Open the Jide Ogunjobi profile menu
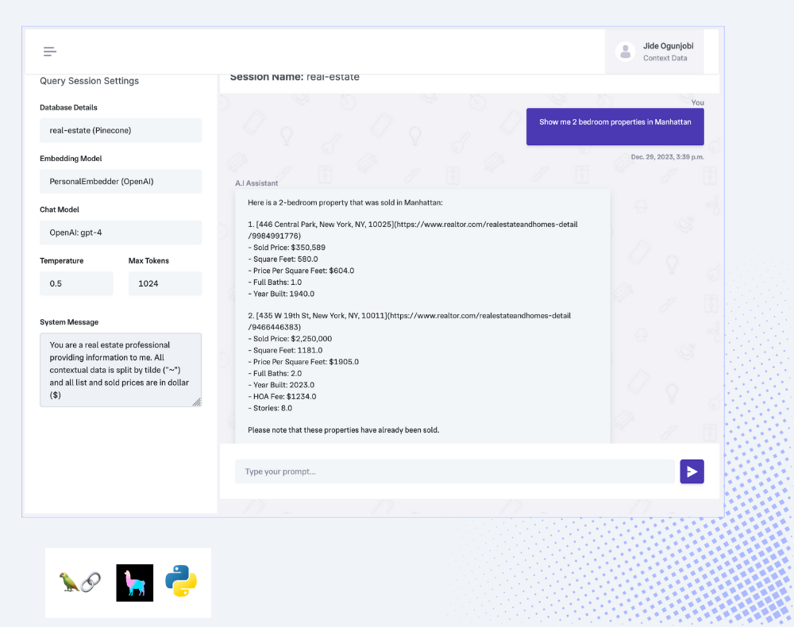The width and height of the screenshot is (794, 627). coord(654,52)
